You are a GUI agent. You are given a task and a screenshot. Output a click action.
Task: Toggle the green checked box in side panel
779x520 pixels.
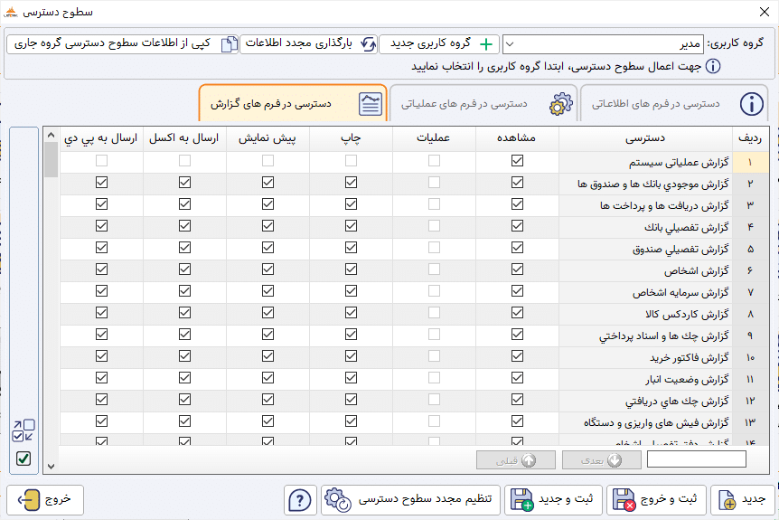click(23, 459)
